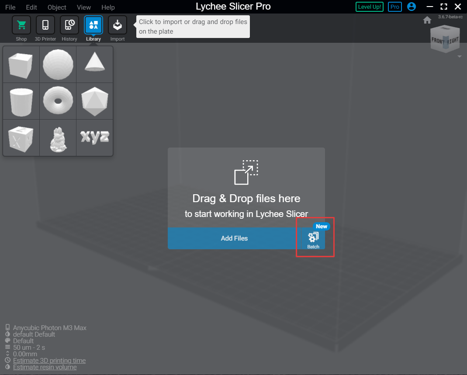Viewport: 467px width, 375px height.
Task: Click the RIGHT face of view cube
Action: pyautogui.click(x=453, y=41)
